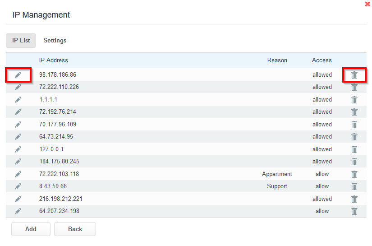Select the IP address 98.178.186.86
Viewport: 372px width, 246px height.
[x=58, y=75]
